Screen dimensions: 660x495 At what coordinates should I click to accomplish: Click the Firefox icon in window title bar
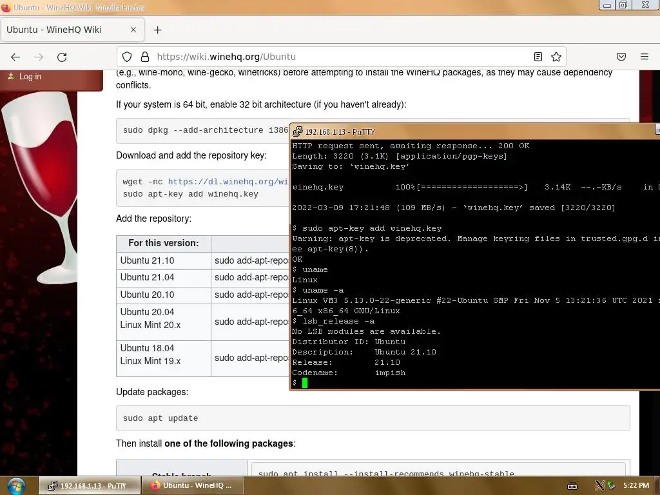[6, 7]
